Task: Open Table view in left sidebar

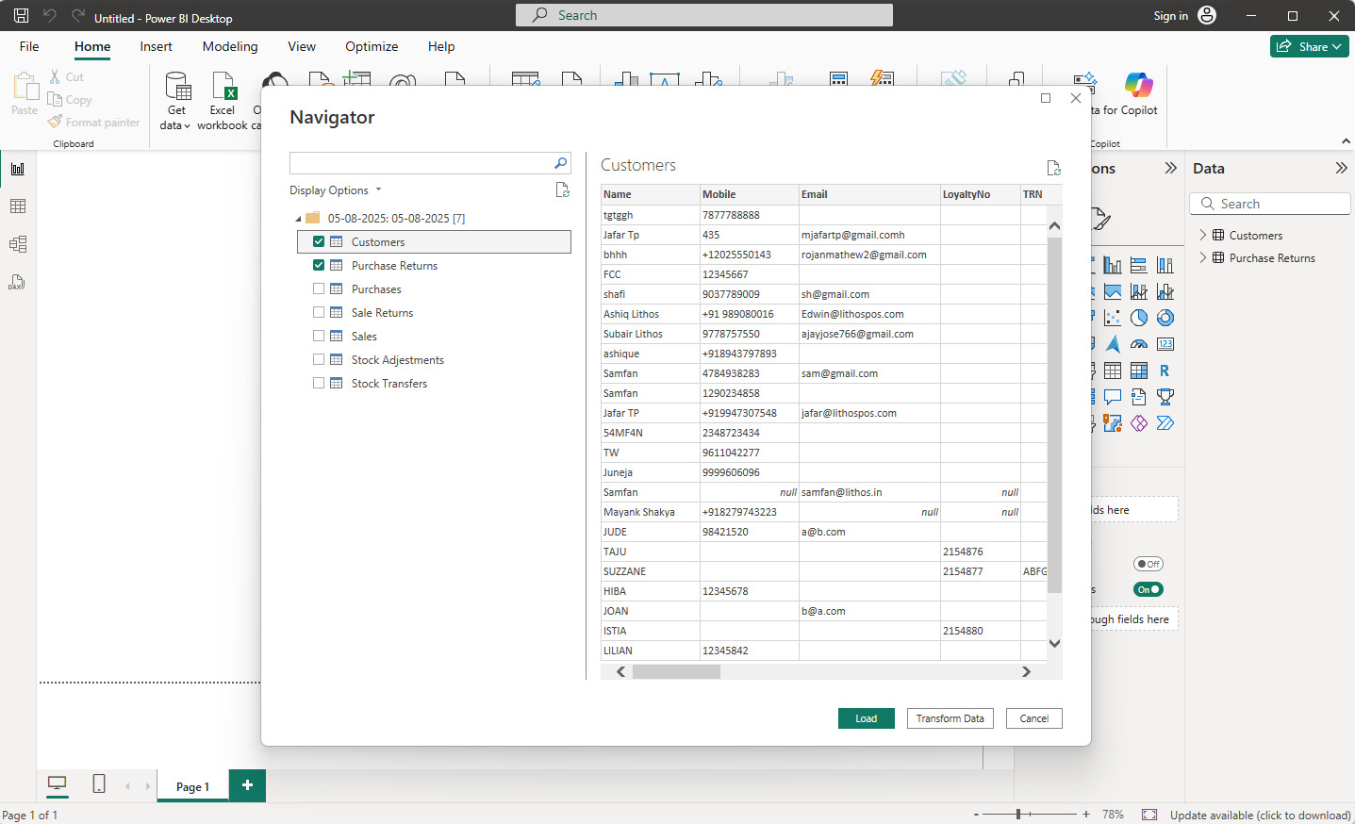Action: click(x=17, y=206)
